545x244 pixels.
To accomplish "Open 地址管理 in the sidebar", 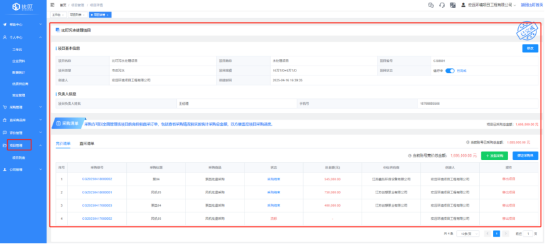I will coord(18,95).
